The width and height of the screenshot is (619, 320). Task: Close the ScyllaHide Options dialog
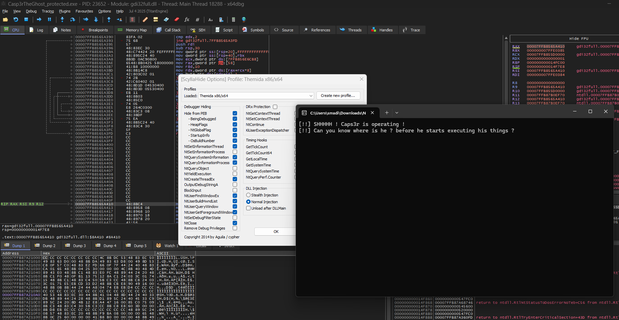pyautogui.click(x=361, y=79)
